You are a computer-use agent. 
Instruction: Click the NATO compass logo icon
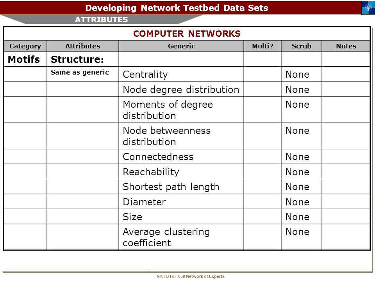368,8
